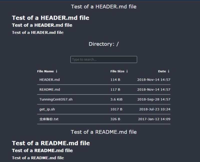Screen dimensions: 200x162
Task: Open the HEADER.md file
Action: click(49, 80)
